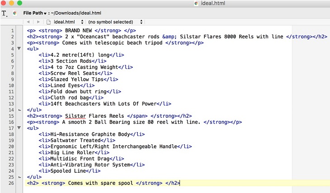Viewport: 330px width, 193px height.
Task: Place cursor in '4.2 metre(14ft) long'
Action: point(80,55)
